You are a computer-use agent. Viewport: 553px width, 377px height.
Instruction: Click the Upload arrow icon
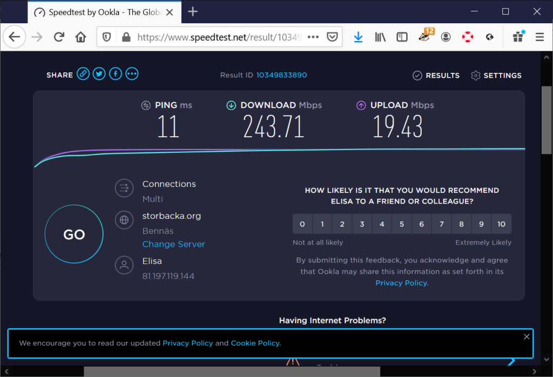coord(361,105)
